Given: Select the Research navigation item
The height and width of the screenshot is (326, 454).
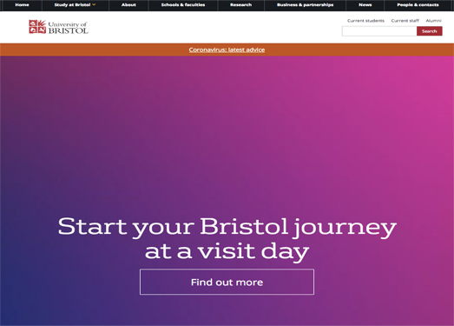Looking at the screenshot, I should pos(240,4).
